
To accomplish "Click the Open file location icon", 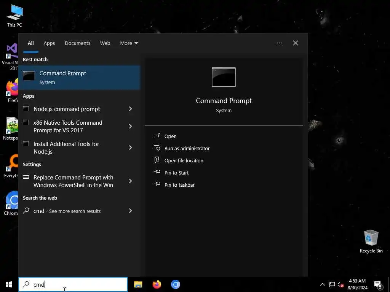I will pyautogui.click(x=157, y=160).
